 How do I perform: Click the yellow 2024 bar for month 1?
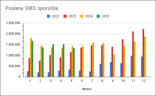[31, 57]
